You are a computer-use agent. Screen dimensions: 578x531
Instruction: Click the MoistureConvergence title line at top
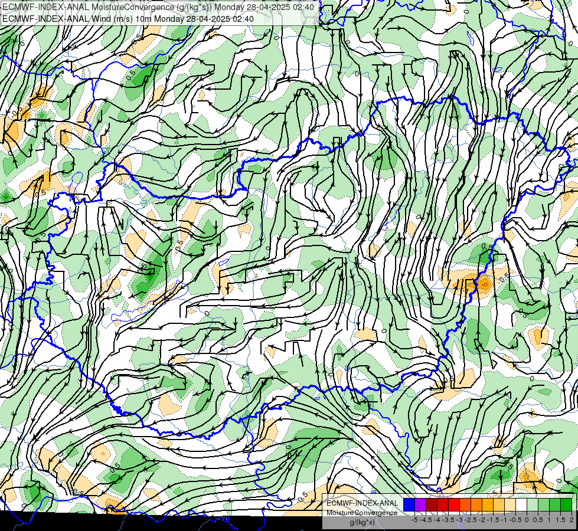[158, 7]
